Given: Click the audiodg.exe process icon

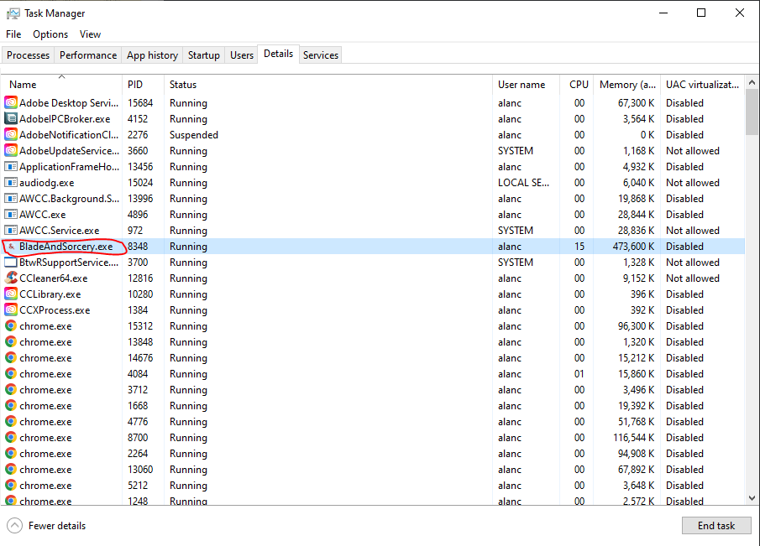Looking at the screenshot, I should pyautogui.click(x=11, y=183).
